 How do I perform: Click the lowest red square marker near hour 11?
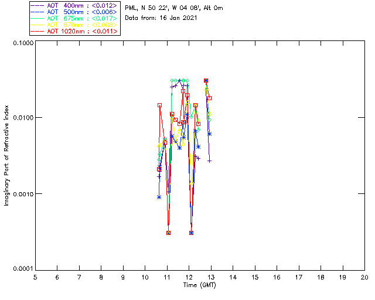point(168,233)
